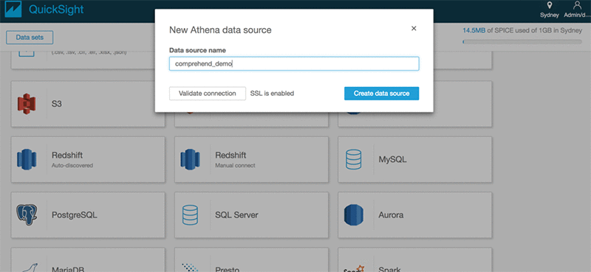The image size is (591, 272).
Task: Select the SQL Server database icon
Action: click(x=190, y=215)
